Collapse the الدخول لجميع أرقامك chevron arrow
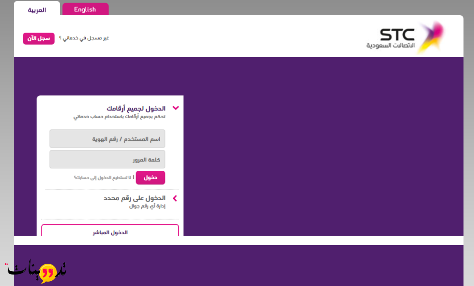 [x=175, y=108]
